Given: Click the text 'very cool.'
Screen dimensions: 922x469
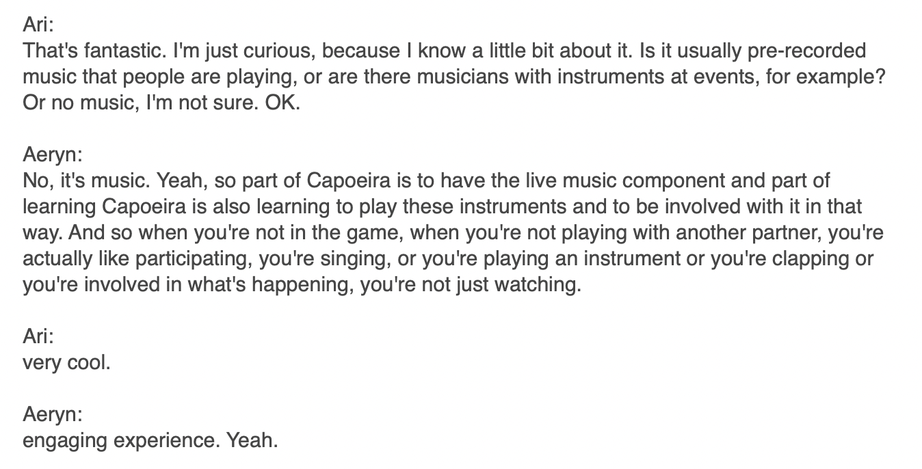Looking at the screenshot, I should point(66,362).
